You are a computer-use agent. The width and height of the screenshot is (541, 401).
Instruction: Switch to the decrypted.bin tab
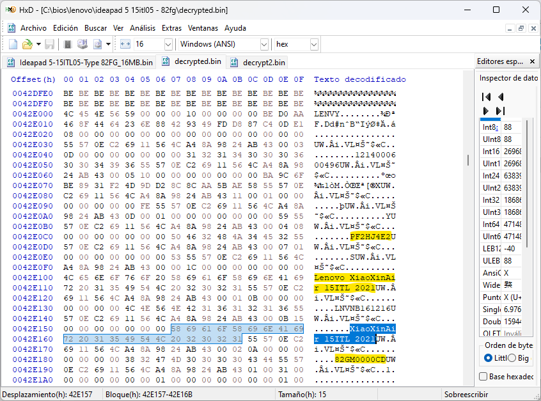pyautogui.click(x=191, y=61)
